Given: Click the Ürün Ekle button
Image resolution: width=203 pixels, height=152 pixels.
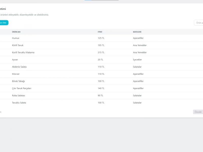Looking at the screenshot, I should click(x=4, y=23).
